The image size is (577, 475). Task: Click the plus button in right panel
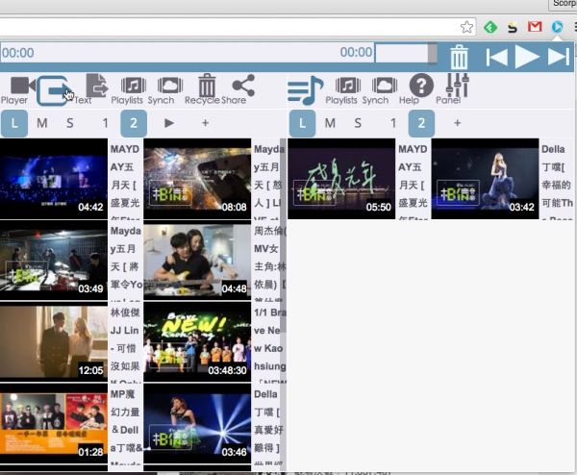point(457,123)
